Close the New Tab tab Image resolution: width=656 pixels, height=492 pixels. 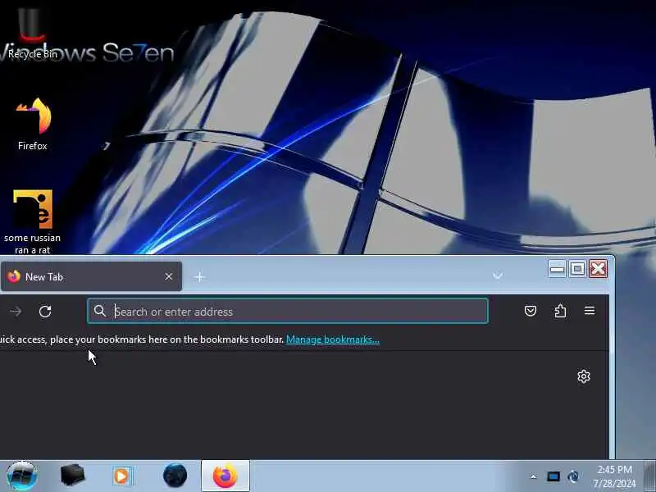(x=169, y=276)
